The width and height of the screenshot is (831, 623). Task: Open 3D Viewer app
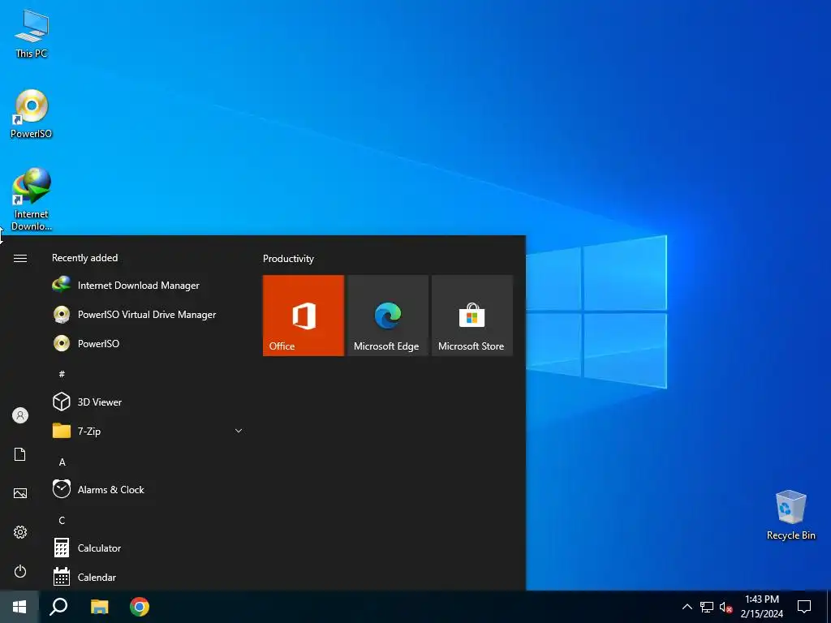coord(148,402)
